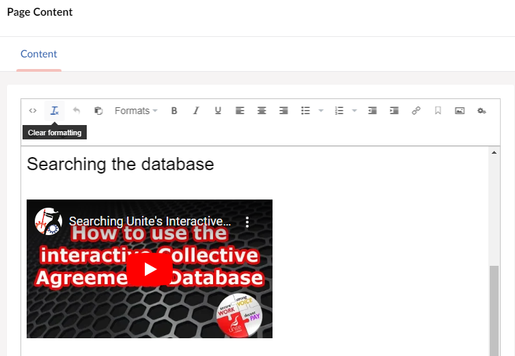Insert a bulleted list

point(305,111)
